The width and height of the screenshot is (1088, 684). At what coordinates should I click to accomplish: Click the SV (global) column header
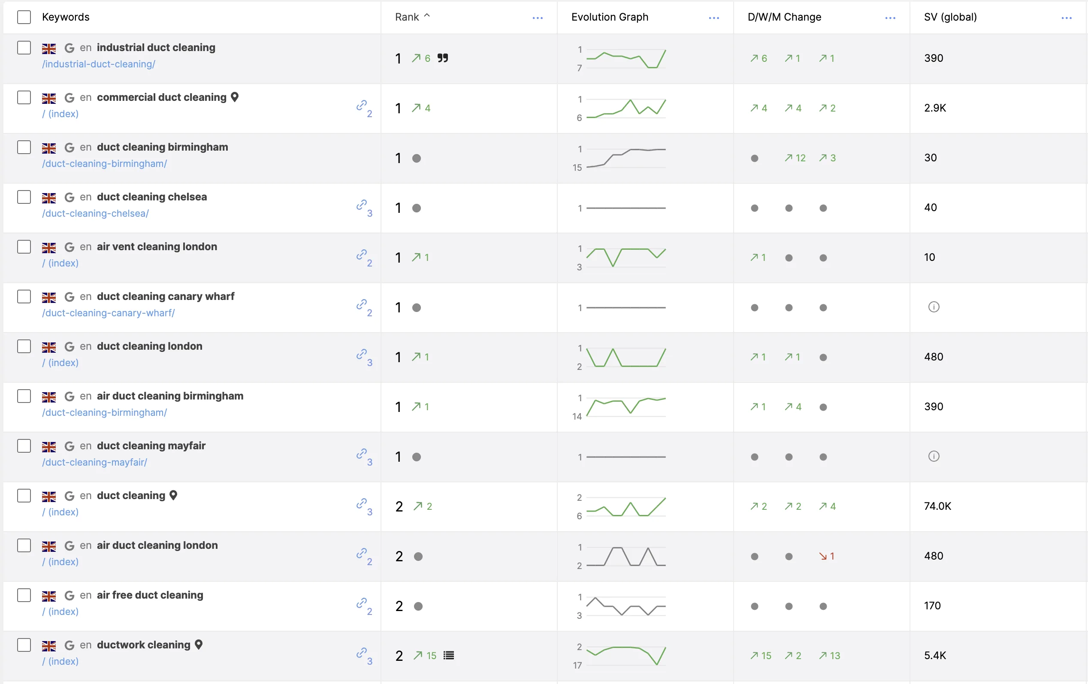(950, 17)
